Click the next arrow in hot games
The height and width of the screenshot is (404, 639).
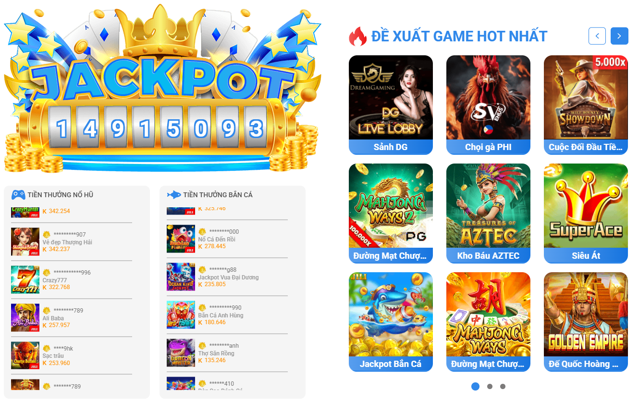[x=619, y=36]
